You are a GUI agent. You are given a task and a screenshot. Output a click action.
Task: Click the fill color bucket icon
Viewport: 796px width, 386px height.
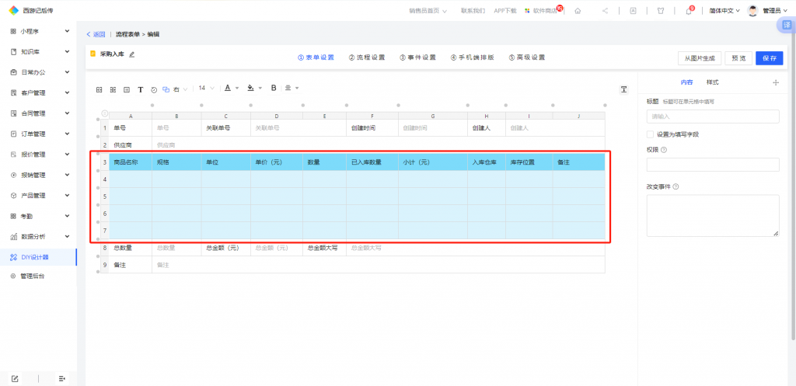coord(250,88)
